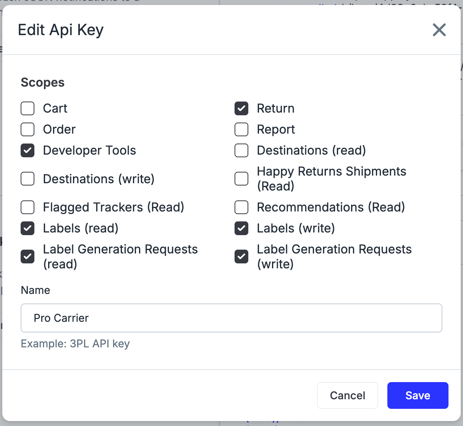Click the Report label text
Viewport: 463px width, 426px height.
(276, 129)
